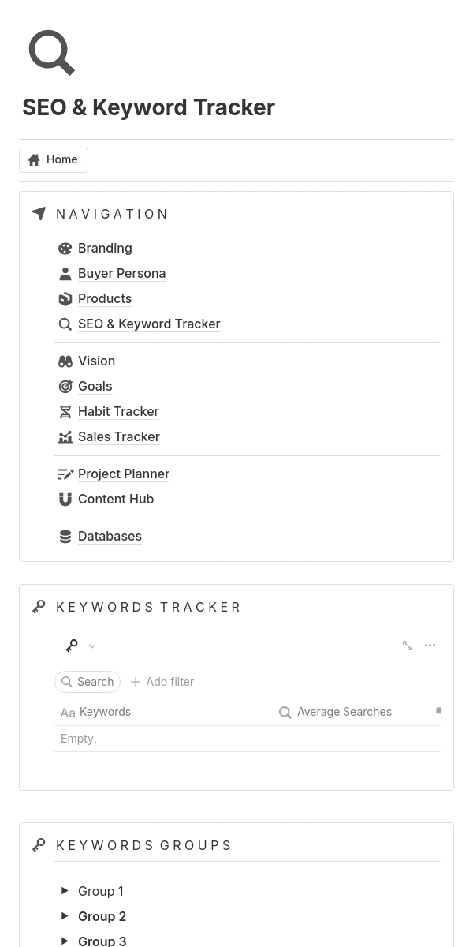Select the Branding palette icon
The image size is (473, 947).
pyautogui.click(x=65, y=248)
